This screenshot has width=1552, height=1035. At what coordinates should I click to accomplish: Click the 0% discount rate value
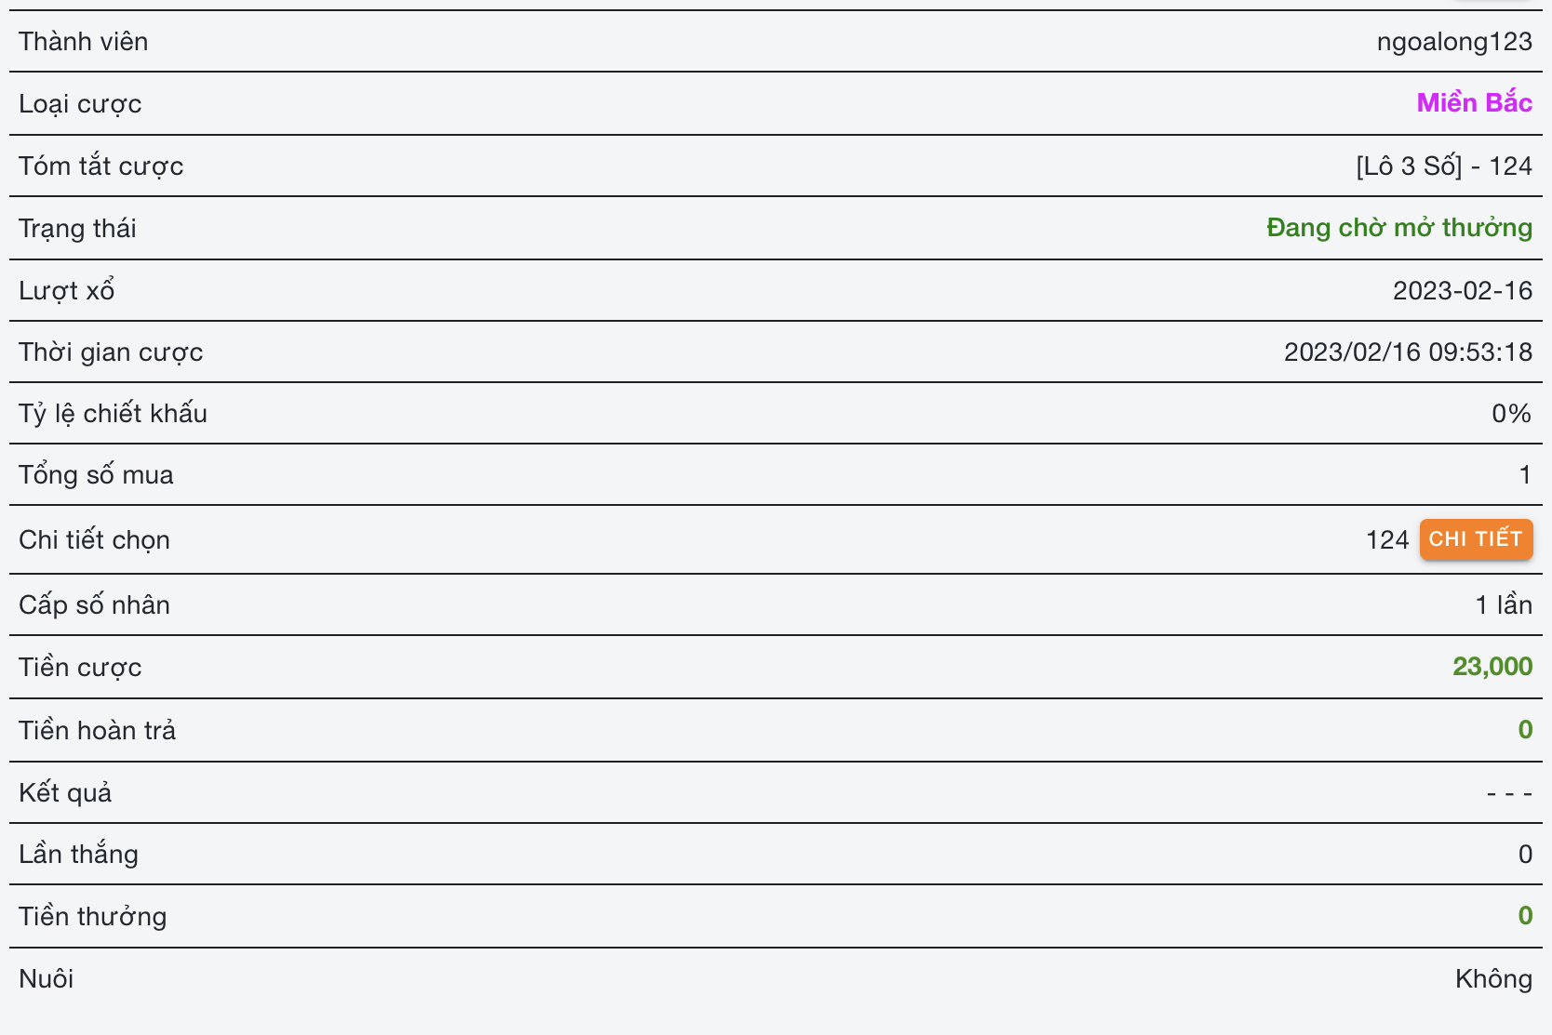[x=1511, y=414]
